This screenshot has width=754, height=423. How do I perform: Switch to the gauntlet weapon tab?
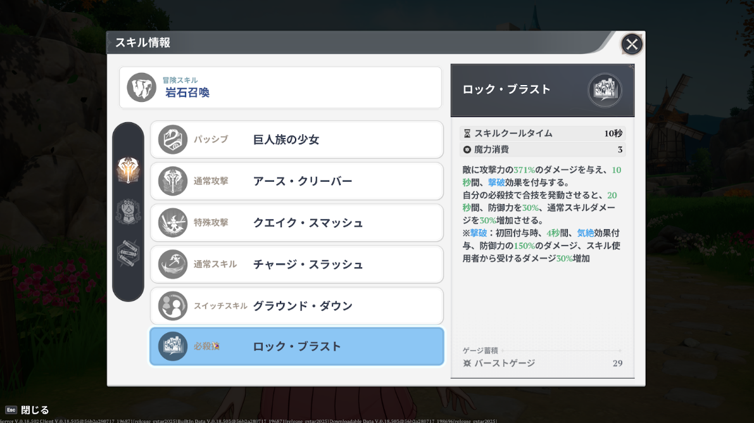128,213
